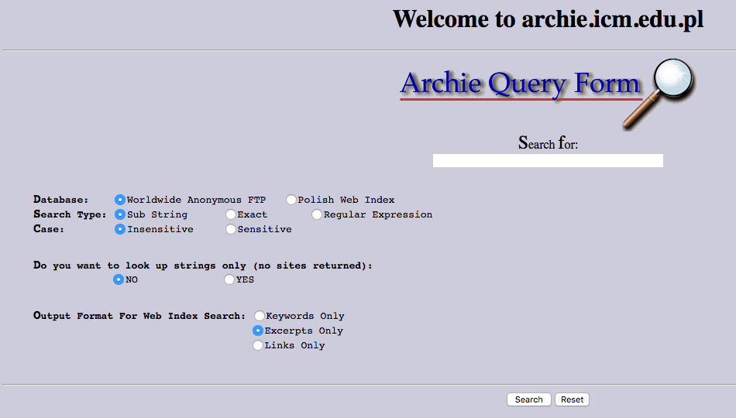
Task: Choose Regular Expression search type
Action: [x=317, y=214]
